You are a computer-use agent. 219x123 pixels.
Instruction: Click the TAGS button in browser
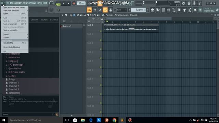click(x=5, y=114)
